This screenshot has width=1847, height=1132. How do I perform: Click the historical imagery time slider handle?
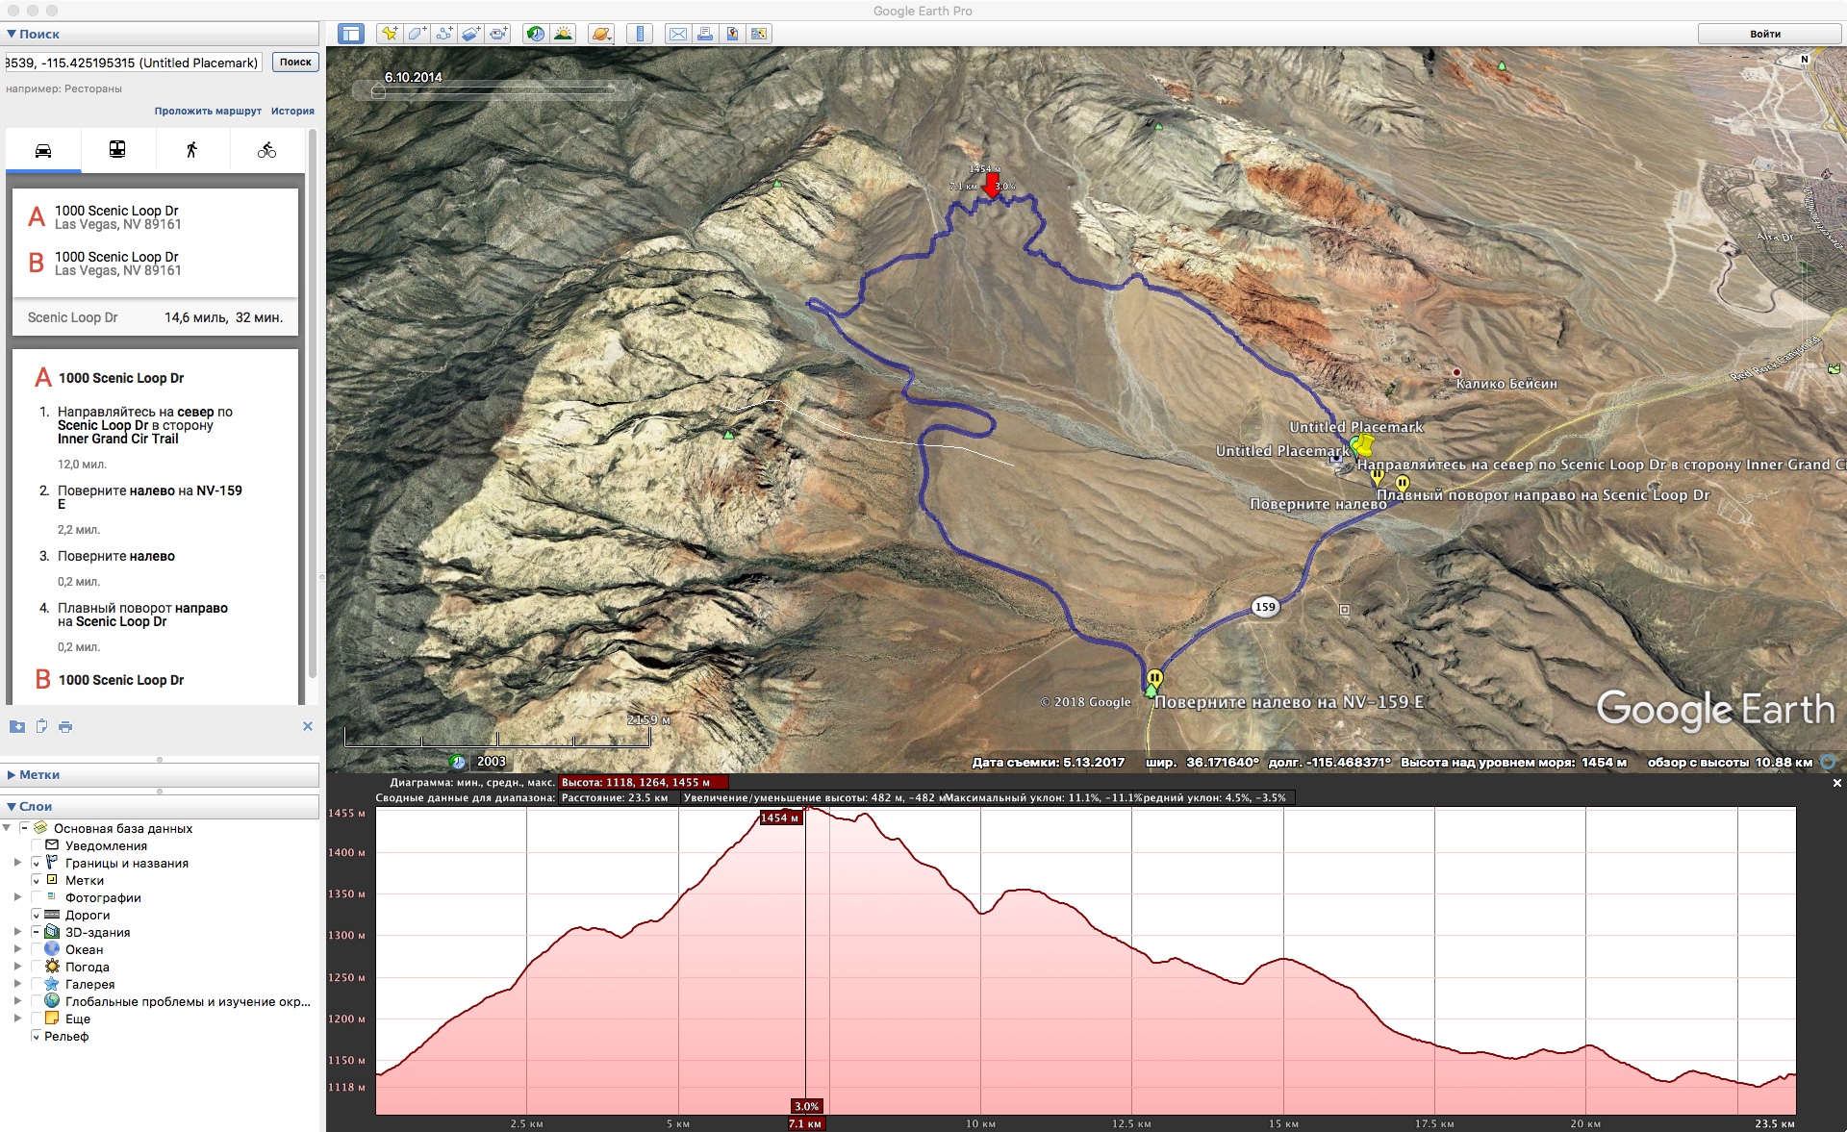click(378, 92)
